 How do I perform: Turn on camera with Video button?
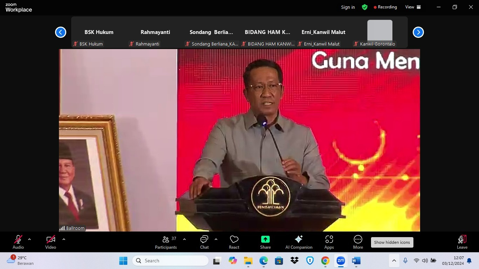pos(50,242)
